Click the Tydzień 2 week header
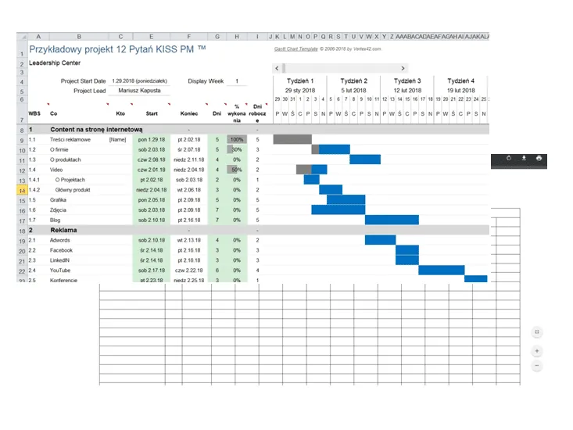 coord(354,81)
